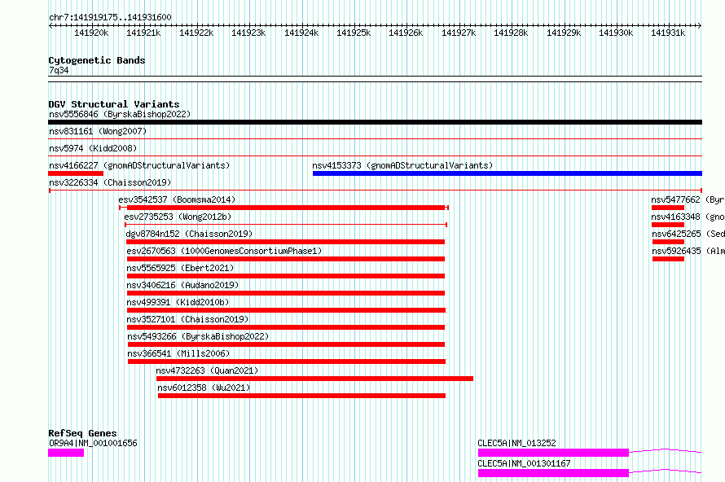Click the OR9A4 gene magenta bar

(66, 453)
